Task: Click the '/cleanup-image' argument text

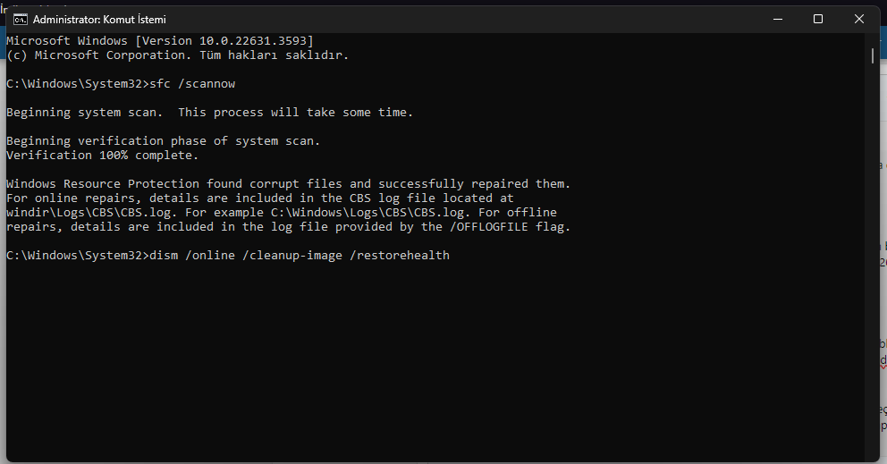Action: pyautogui.click(x=292, y=255)
